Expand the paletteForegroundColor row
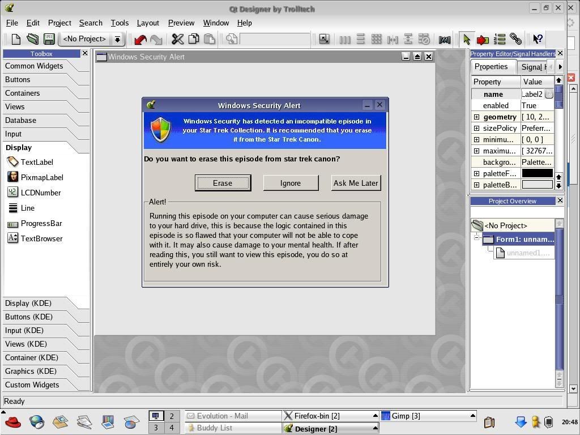Image resolution: width=580 pixels, height=435 pixels. tap(476, 173)
